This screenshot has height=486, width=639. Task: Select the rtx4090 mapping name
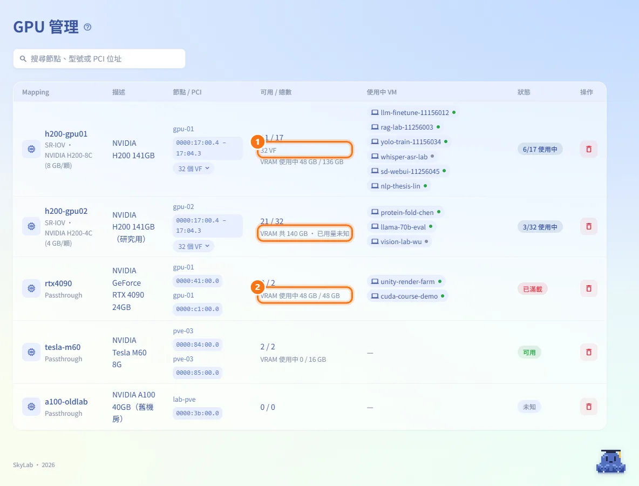(x=58, y=283)
